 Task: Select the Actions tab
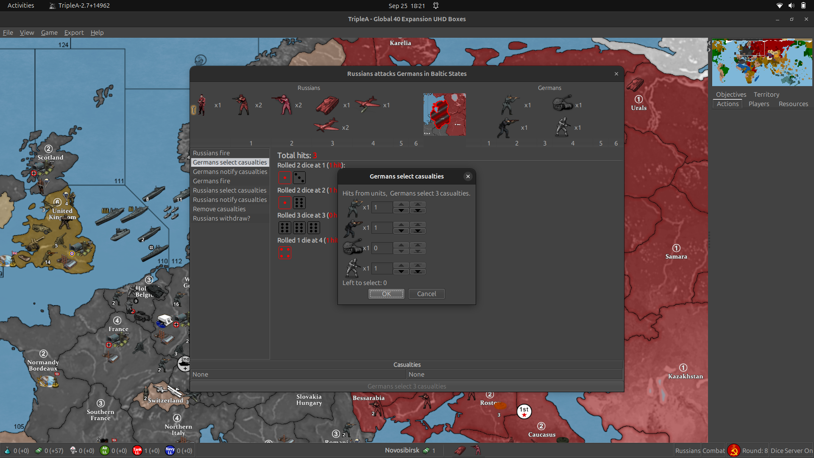[728, 104]
